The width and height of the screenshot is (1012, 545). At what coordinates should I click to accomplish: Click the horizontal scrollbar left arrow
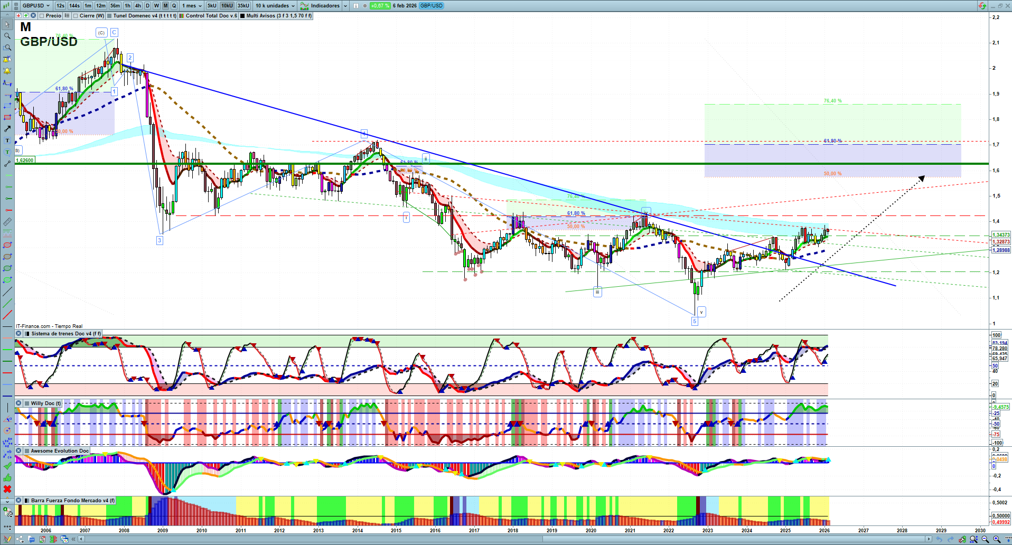[x=81, y=539]
